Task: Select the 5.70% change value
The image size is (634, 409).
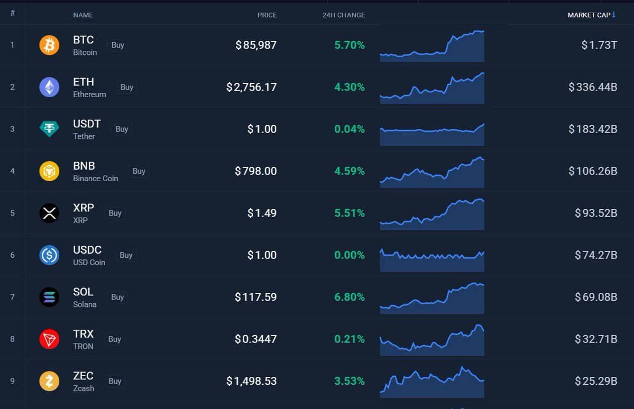Action: (x=350, y=45)
